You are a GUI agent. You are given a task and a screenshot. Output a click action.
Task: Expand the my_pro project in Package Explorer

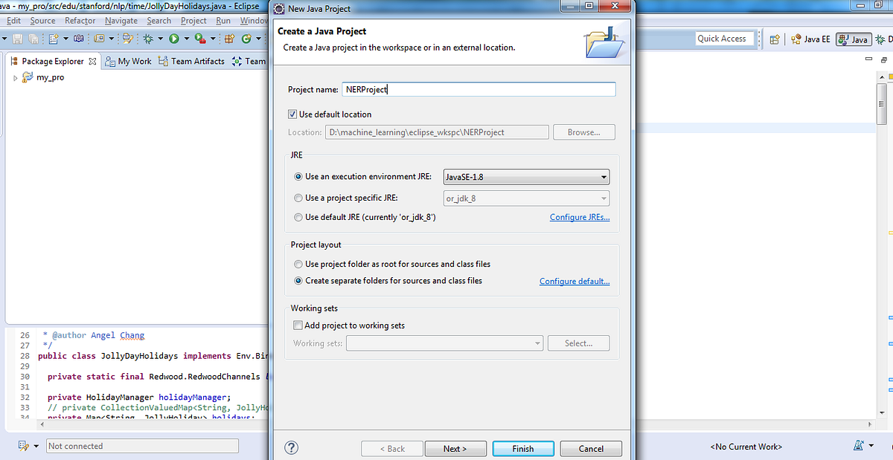[x=13, y=77]
